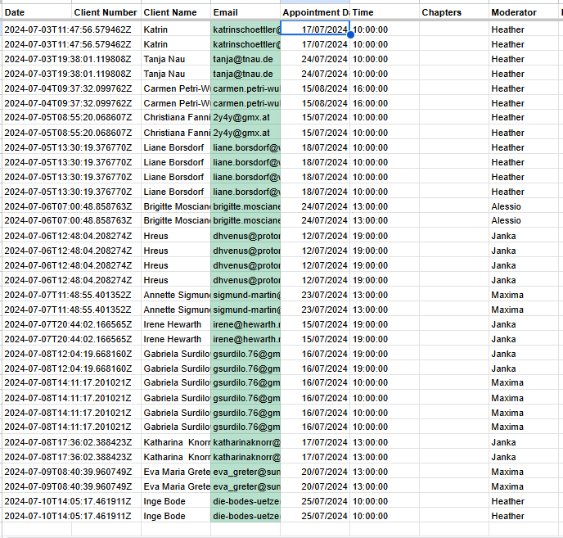Click the selected 17/07/2024 cell with blue border
The height and width of the screenshot is (538, 563).
(315, 28)
